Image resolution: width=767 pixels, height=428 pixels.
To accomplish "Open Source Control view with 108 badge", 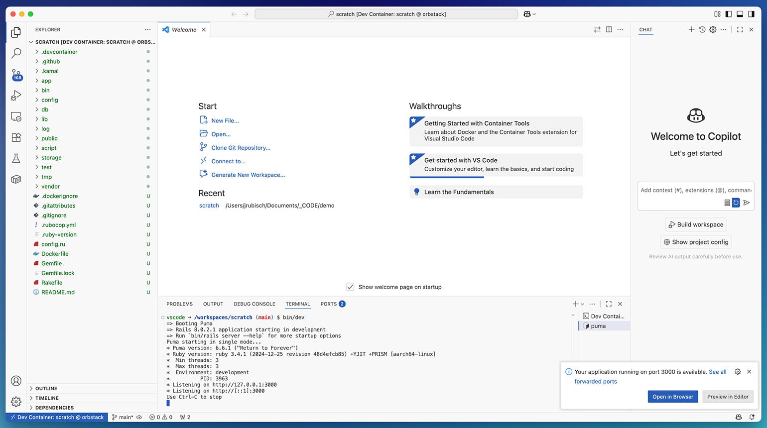I will pyautogui.click(x=16, y=75).
